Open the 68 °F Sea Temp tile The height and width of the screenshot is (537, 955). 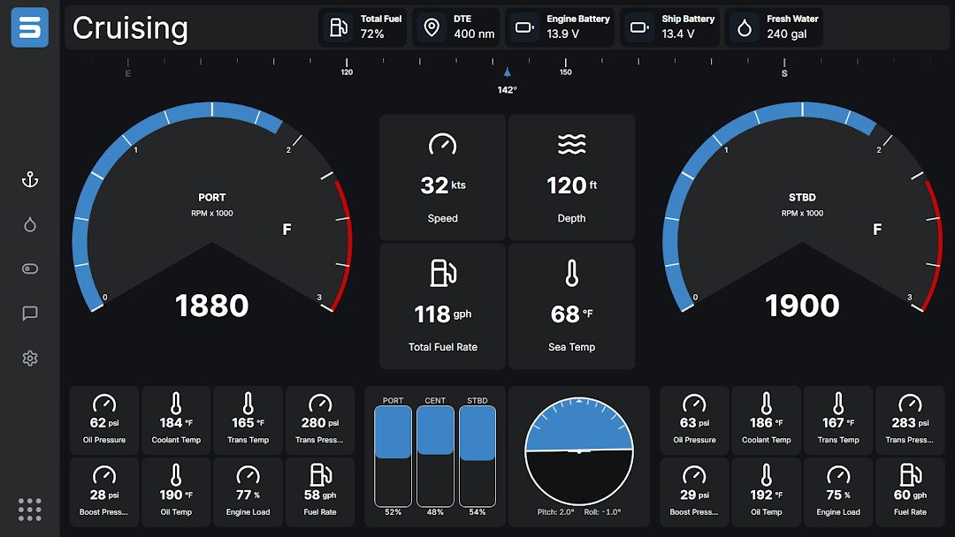click(x=571, y=306)
